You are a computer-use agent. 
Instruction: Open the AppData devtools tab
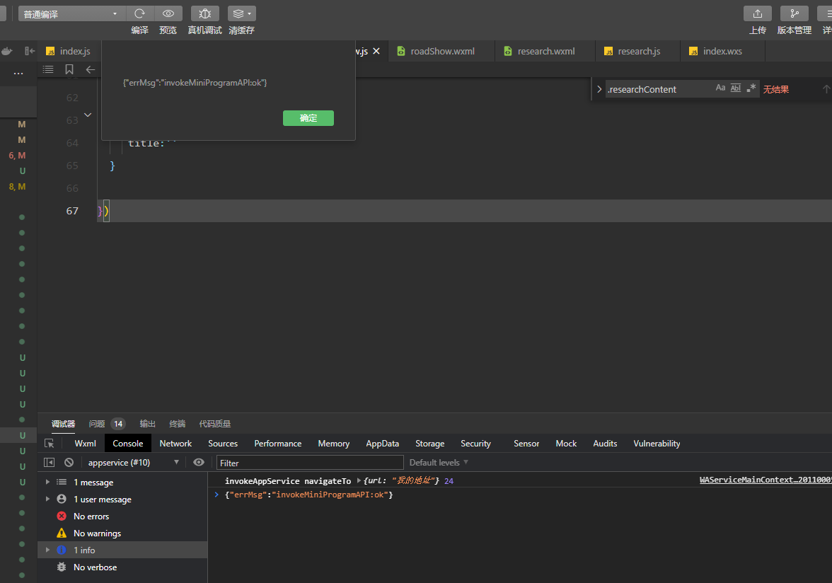[383, 444]
